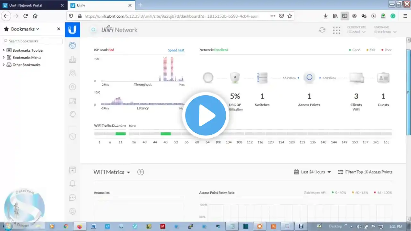Open the Insights lightbulb sidebar icon
The image size is (411, 231).
[x=73, y=114]
